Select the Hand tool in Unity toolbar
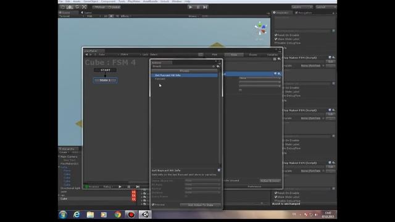 point(63,7)
